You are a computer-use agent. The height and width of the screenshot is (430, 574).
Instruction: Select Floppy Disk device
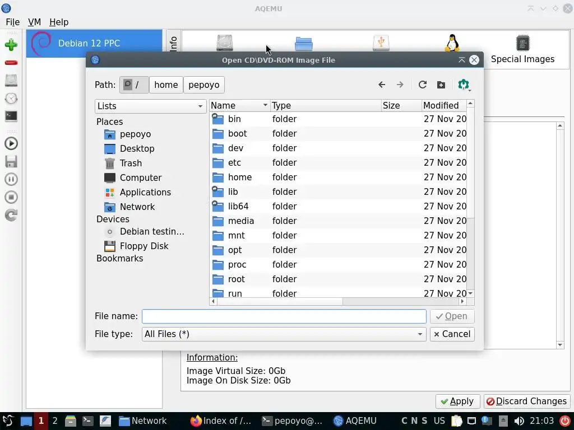[x=144, y=246]
